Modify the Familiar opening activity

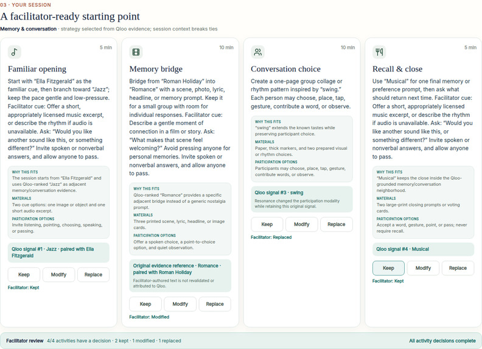tap(58, 275)
